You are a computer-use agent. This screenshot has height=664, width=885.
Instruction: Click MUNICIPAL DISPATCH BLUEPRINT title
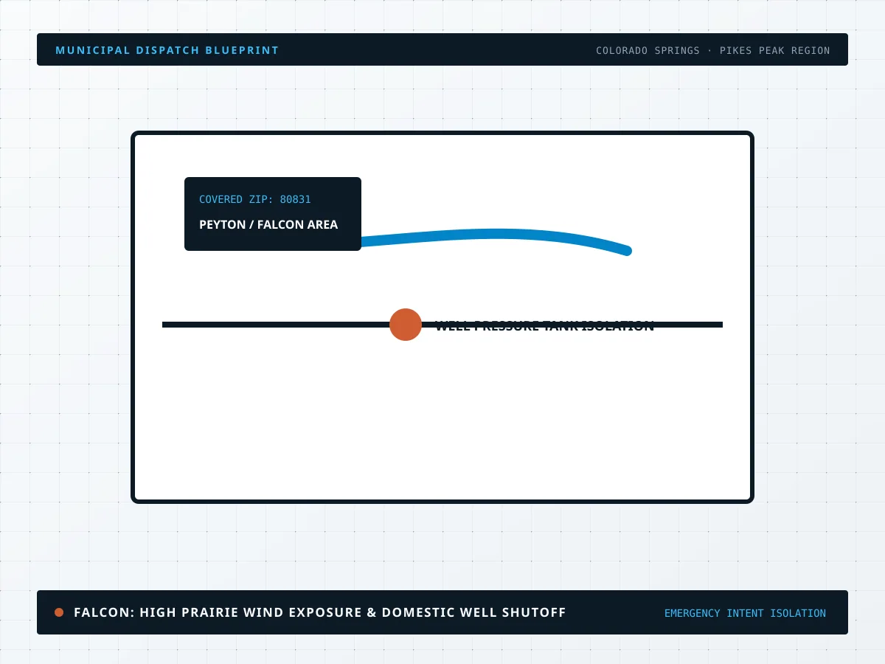pos(167,50)
